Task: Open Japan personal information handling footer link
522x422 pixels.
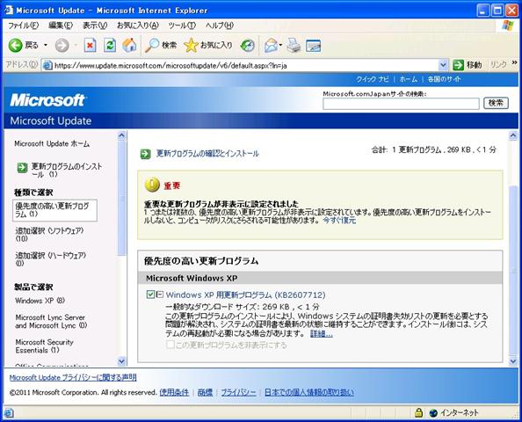Action: (x=309, y=392)
